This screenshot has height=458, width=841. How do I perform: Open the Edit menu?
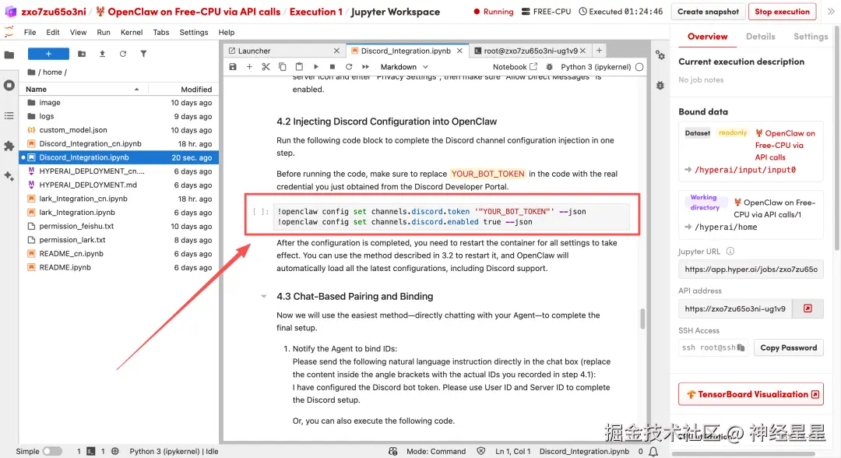tap(53, 32)
